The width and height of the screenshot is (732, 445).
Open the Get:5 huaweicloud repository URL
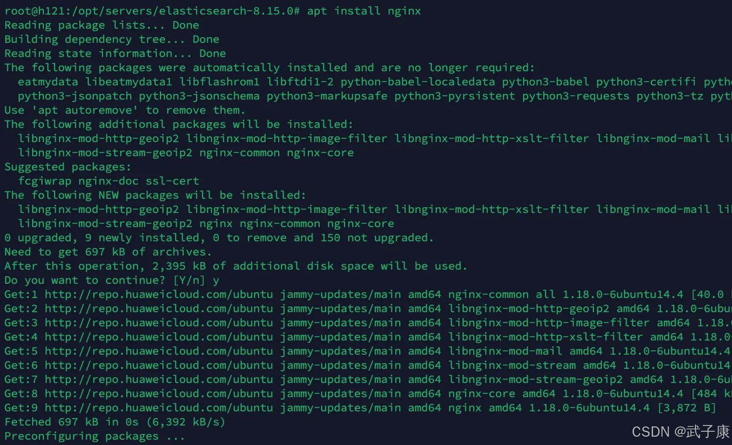159,351
